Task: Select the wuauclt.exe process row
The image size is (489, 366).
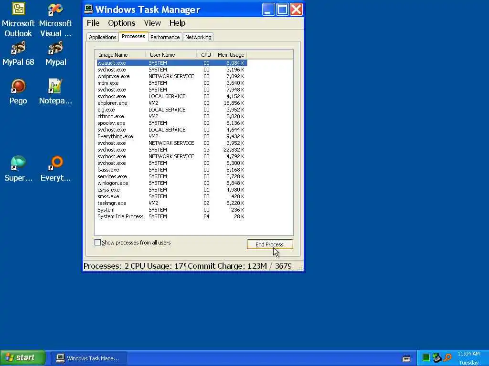Action: coord(171,63)
